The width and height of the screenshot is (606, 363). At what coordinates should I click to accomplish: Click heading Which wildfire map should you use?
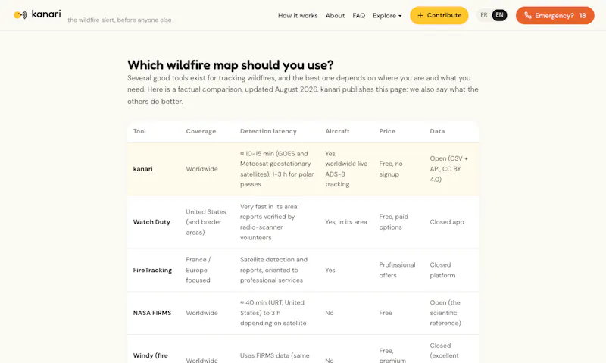click(230, 65)
